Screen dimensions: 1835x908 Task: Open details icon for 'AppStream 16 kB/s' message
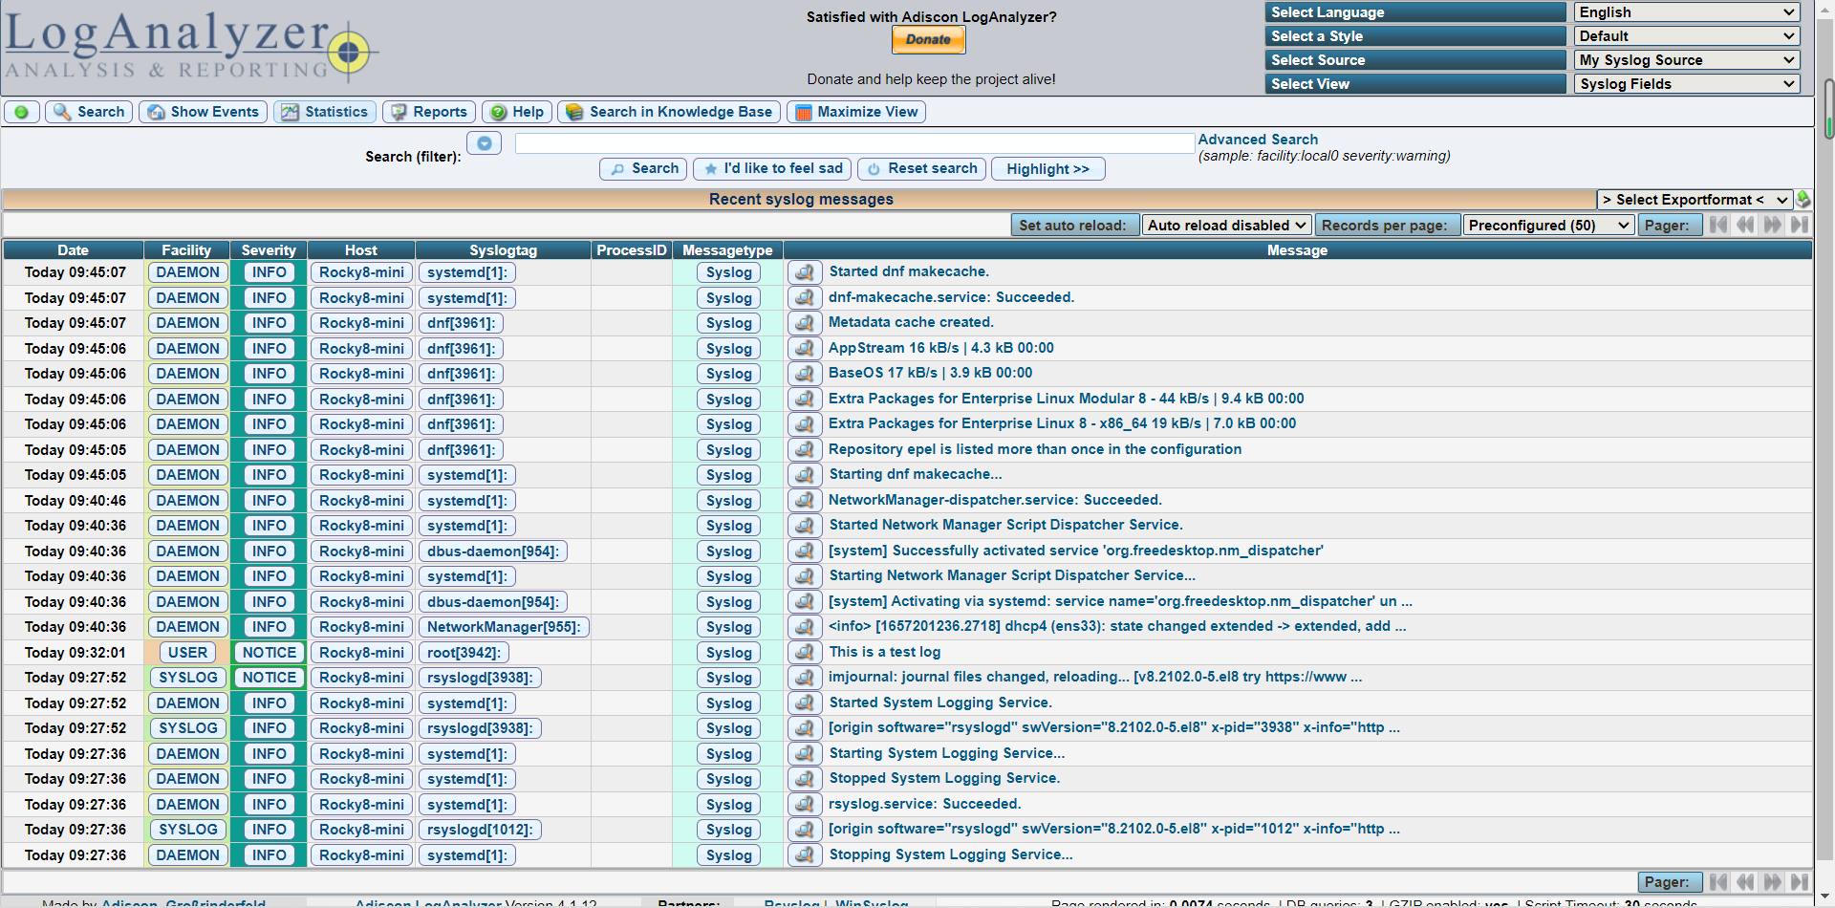[805, 349]
